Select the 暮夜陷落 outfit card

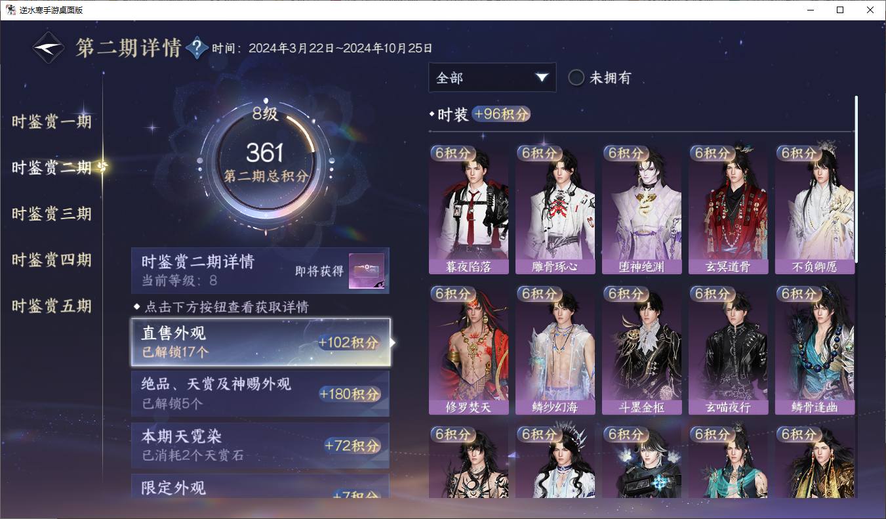point(468,209)
